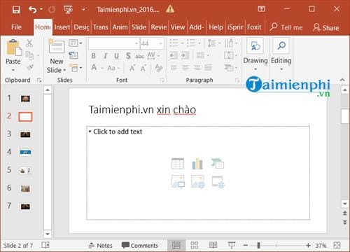This screenshot has width=350, height=252.
Task: Center the text
Action: pos(185,68)
